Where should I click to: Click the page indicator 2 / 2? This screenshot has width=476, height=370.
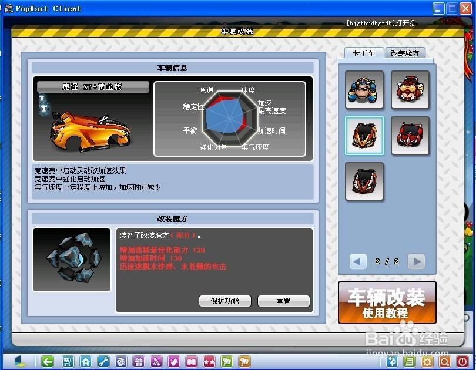(387, 261)
